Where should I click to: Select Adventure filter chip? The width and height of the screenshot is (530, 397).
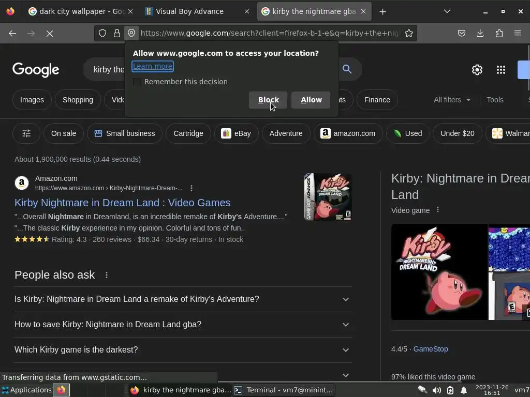pos(286,133)
